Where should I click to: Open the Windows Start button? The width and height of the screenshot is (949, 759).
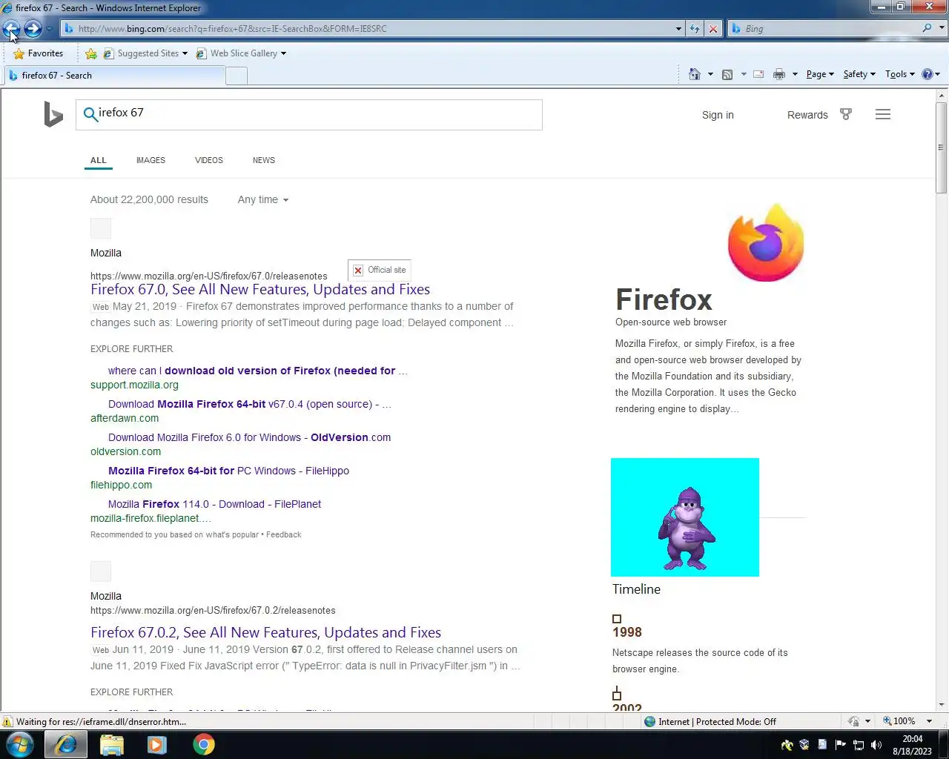point(20,744)
